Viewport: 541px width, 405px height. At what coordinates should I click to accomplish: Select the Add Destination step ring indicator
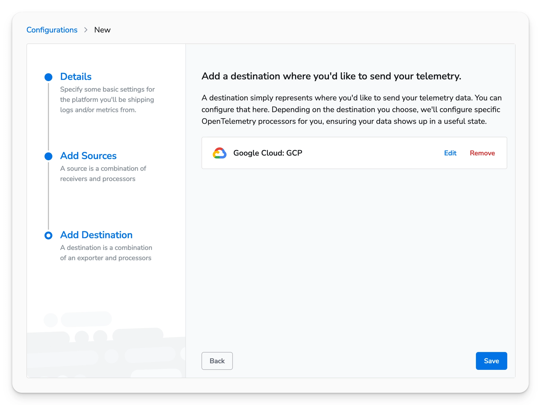pyautogui.click(x=48, y=235)
